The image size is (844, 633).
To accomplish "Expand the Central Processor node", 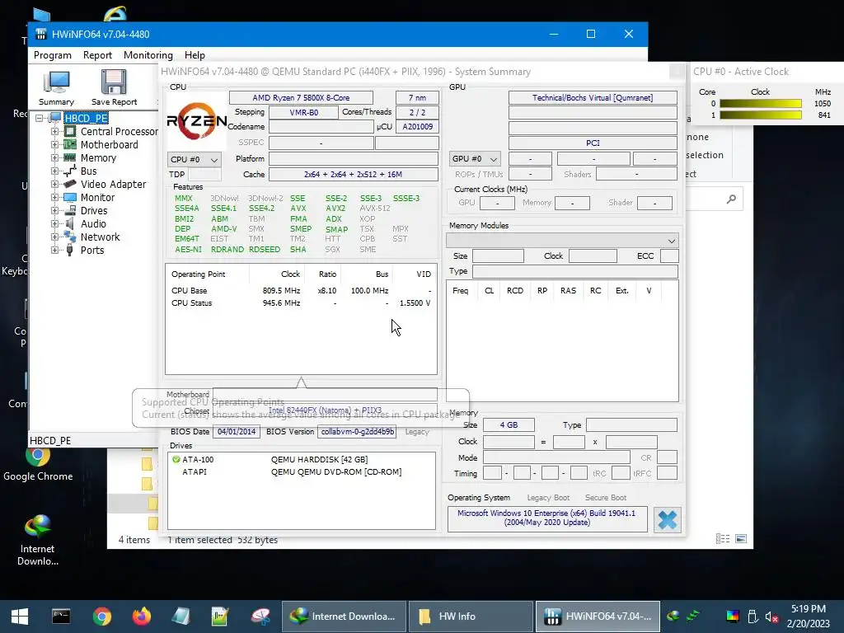I will coord(54,131).
